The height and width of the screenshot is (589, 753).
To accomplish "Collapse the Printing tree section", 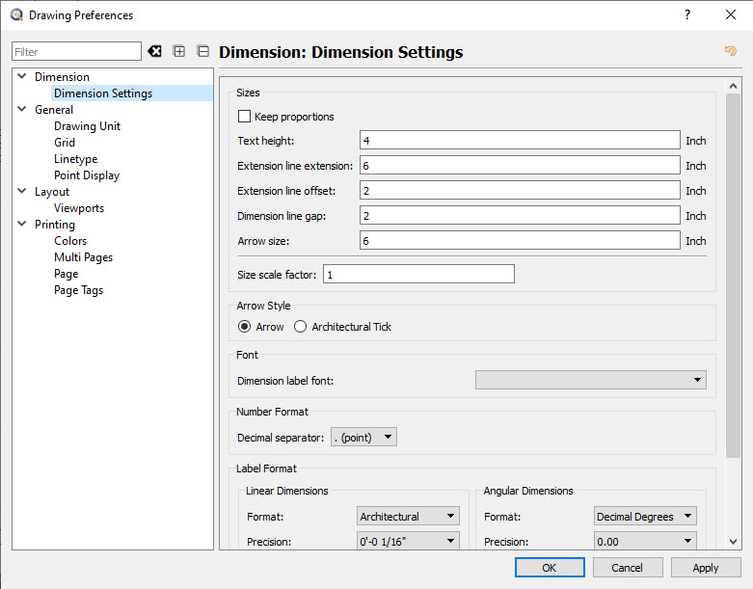I will click(21, 225).
